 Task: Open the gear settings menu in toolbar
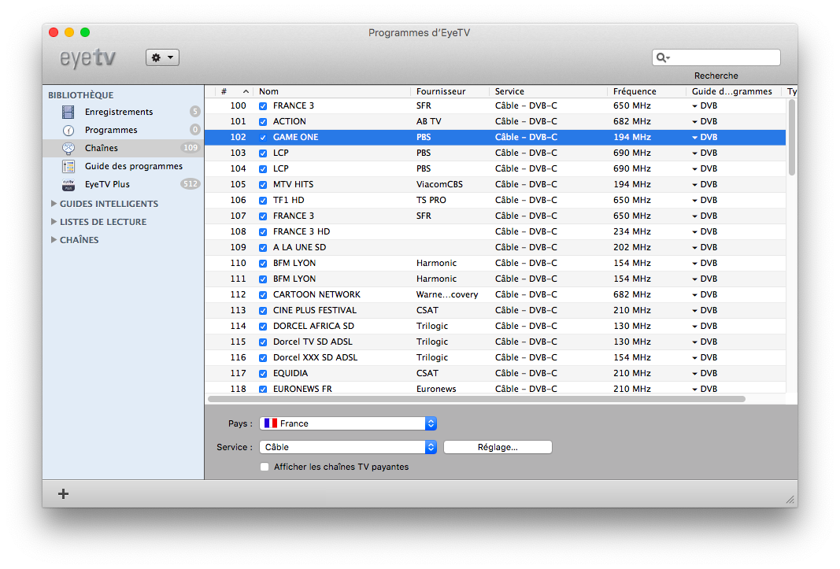click(162, 57)
